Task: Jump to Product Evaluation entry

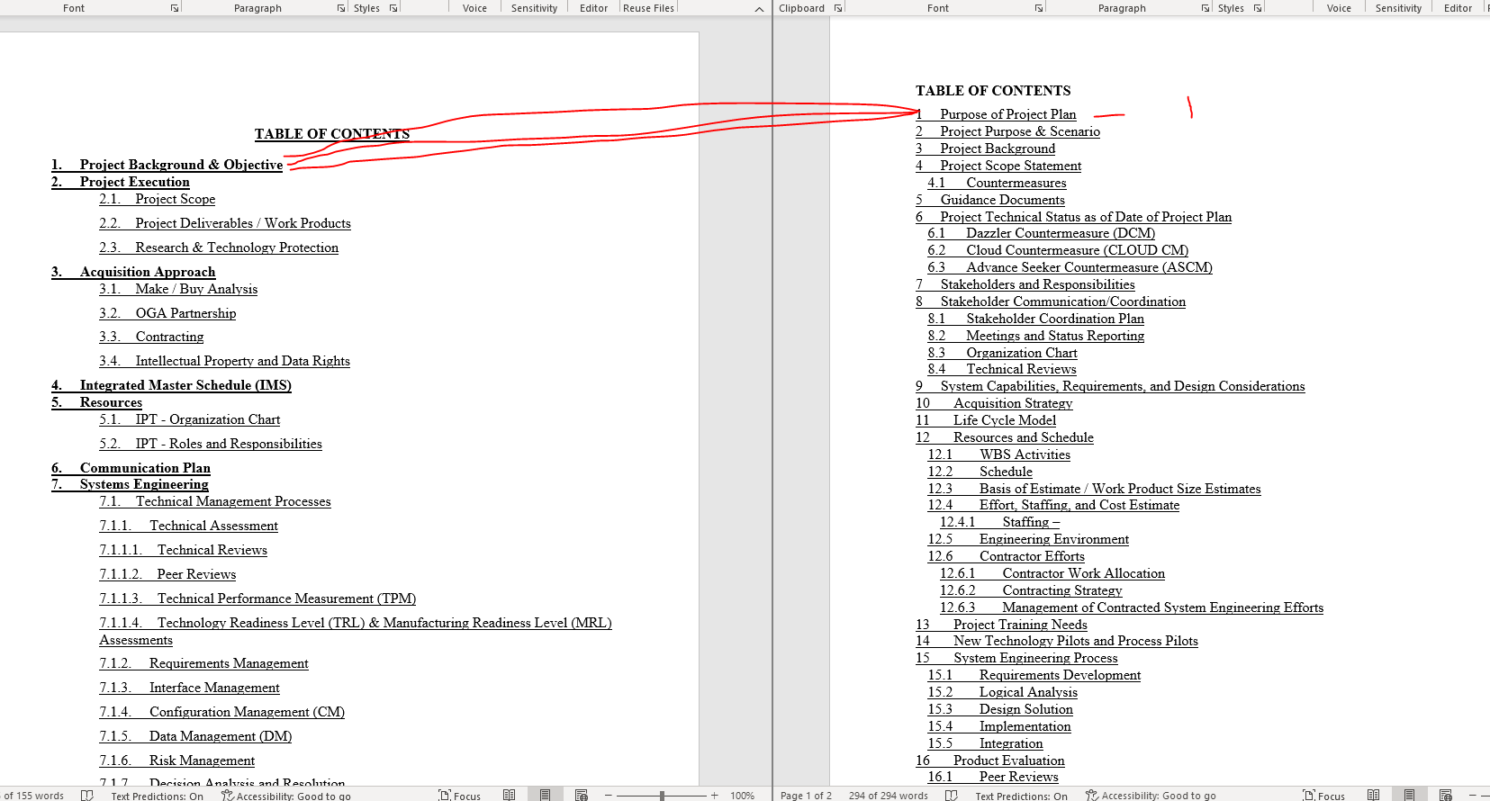Action: pos(990,760)
